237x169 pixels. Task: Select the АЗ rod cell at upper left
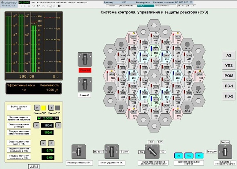132,38
